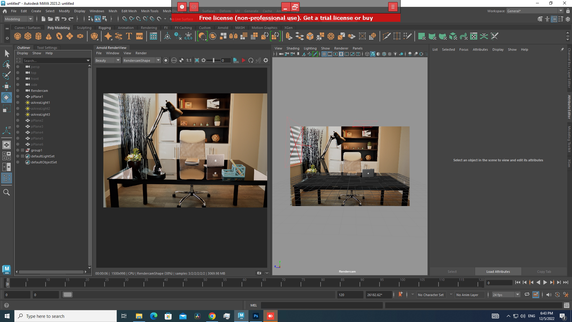Toggle loop playback icon
572x322 pixels.
527,295
